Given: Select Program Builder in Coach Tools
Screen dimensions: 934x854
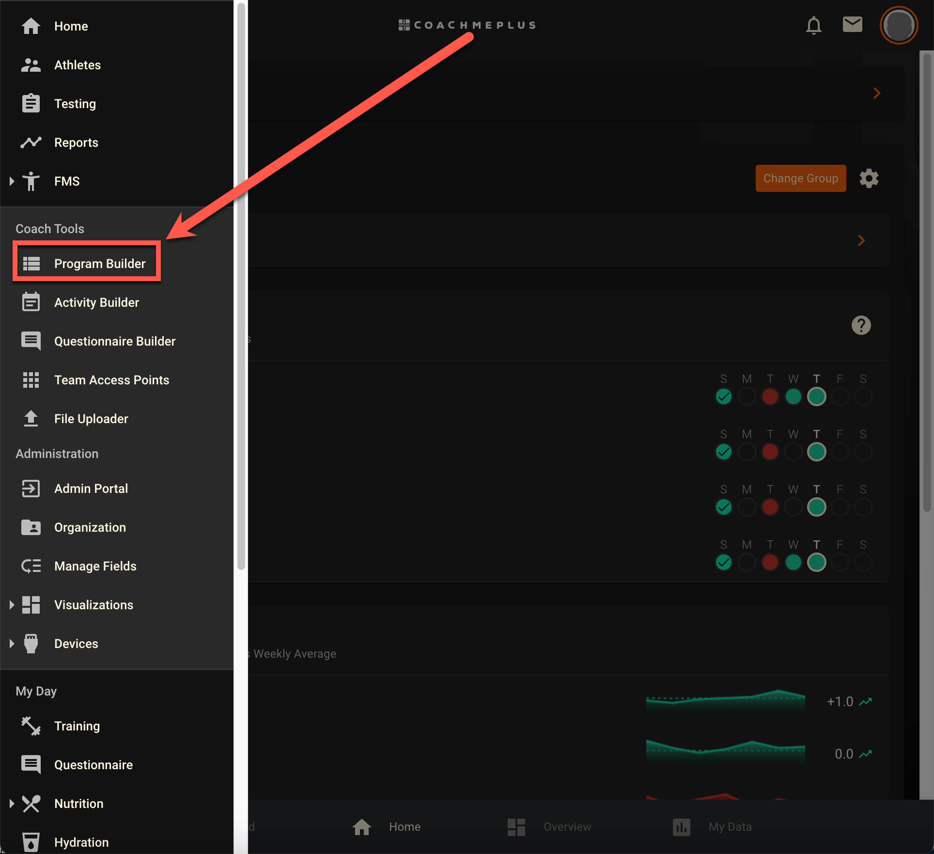Looking at the screenshot, I should click(x=87, y=263).
